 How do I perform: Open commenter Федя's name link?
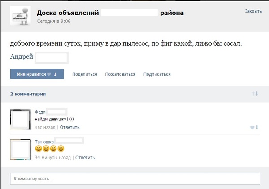(40, 112)
